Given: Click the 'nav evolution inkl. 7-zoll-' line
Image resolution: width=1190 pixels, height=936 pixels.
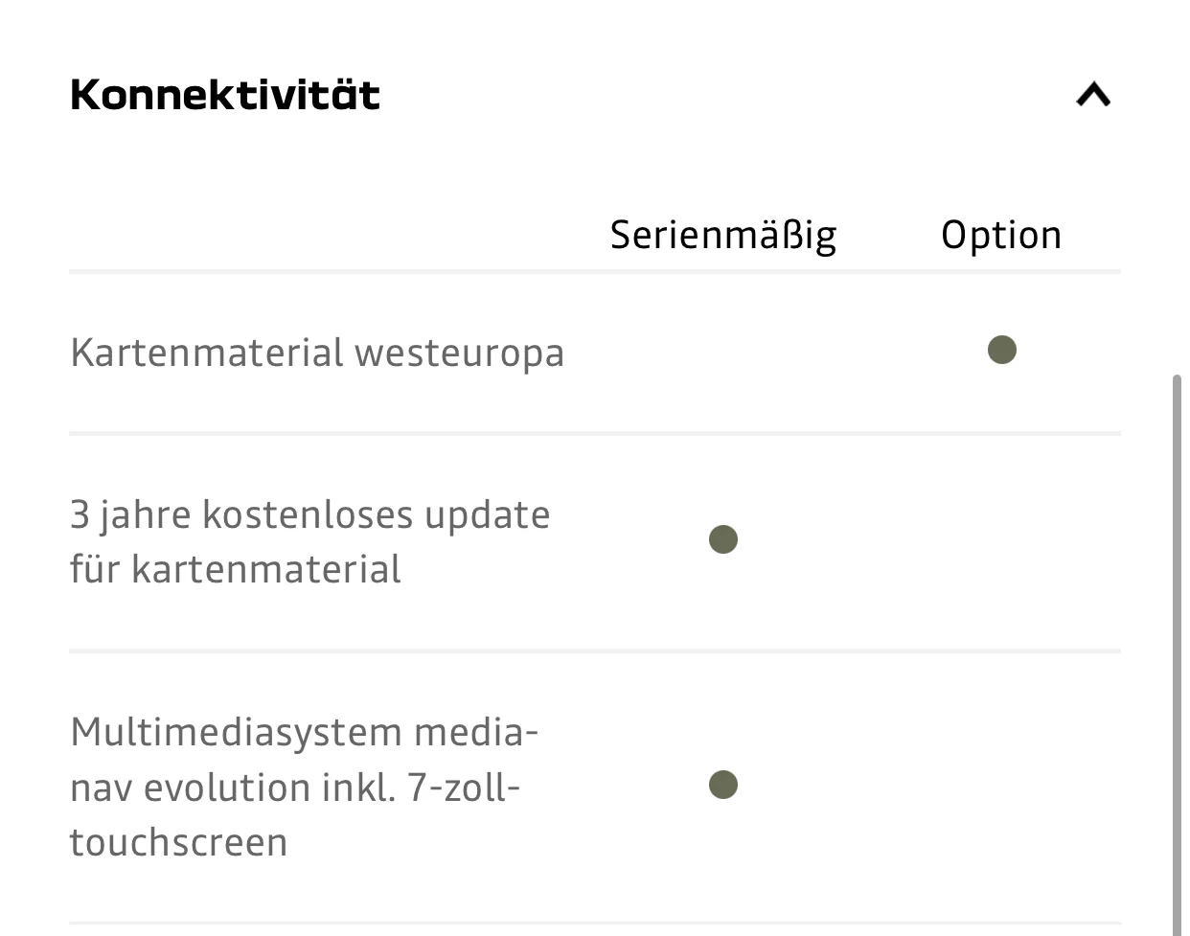Looking at the screenshot, I should (x=295, y=788).
